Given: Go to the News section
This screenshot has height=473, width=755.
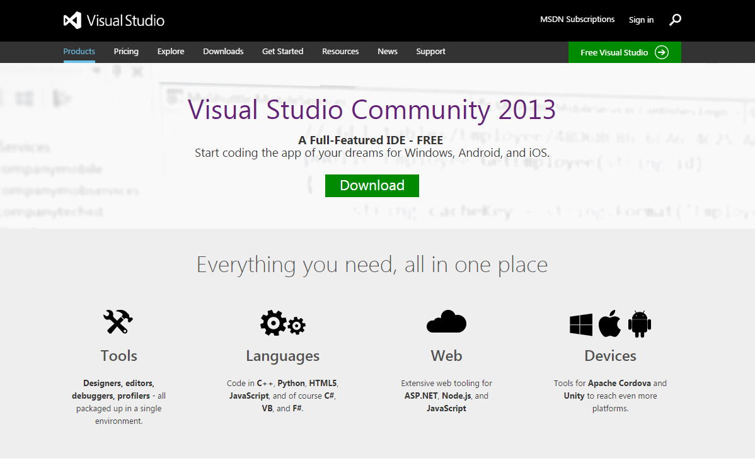Looking at the screenshot, I should click(388, 52).
